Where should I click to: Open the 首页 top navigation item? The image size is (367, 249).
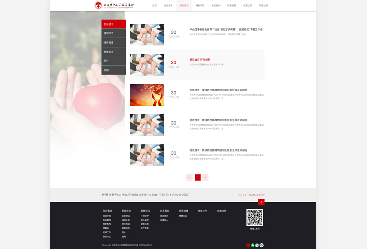154,5
